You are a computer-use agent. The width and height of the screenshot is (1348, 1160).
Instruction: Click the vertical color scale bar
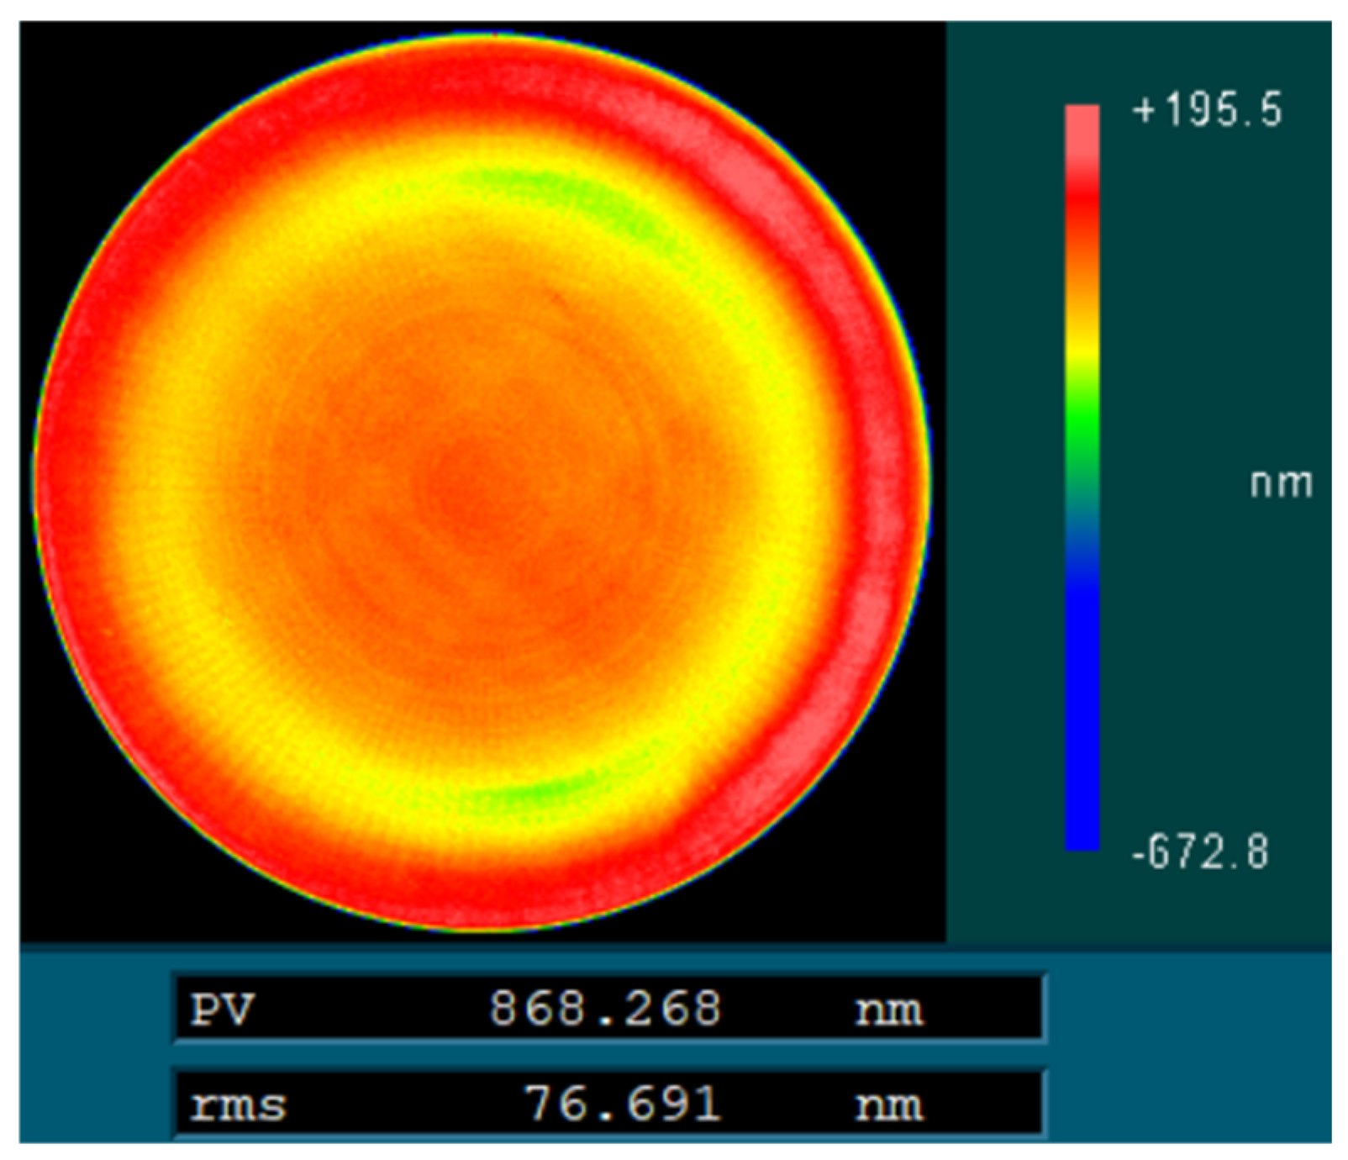coord(1082,477)
